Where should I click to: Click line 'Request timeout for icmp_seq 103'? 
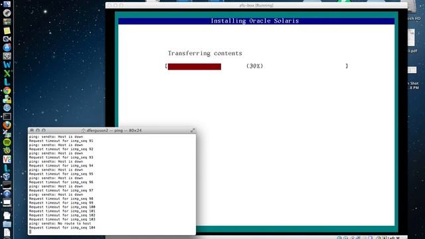[62, 220]
